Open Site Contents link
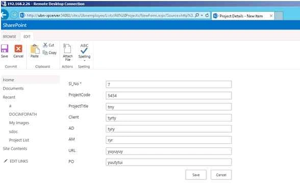 pyautogui.click(x=15, y=148)
